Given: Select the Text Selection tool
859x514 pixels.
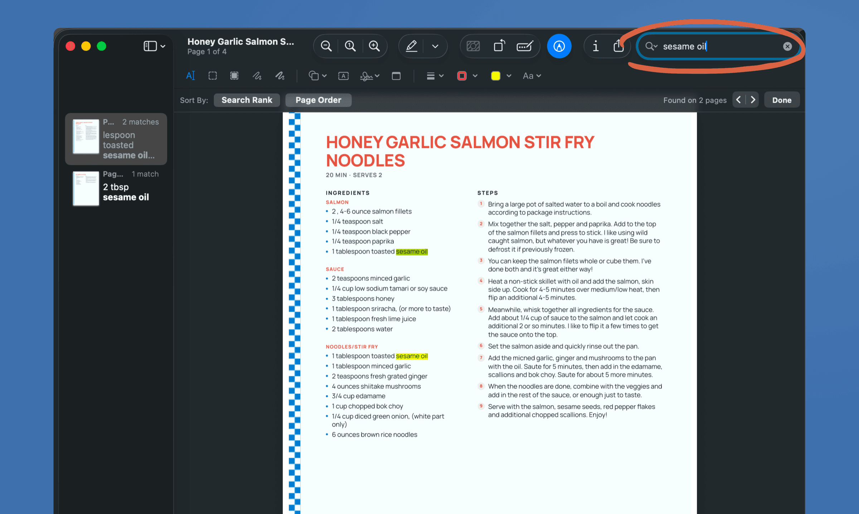Looking at the screenshot, I should [x=190, y=76].
